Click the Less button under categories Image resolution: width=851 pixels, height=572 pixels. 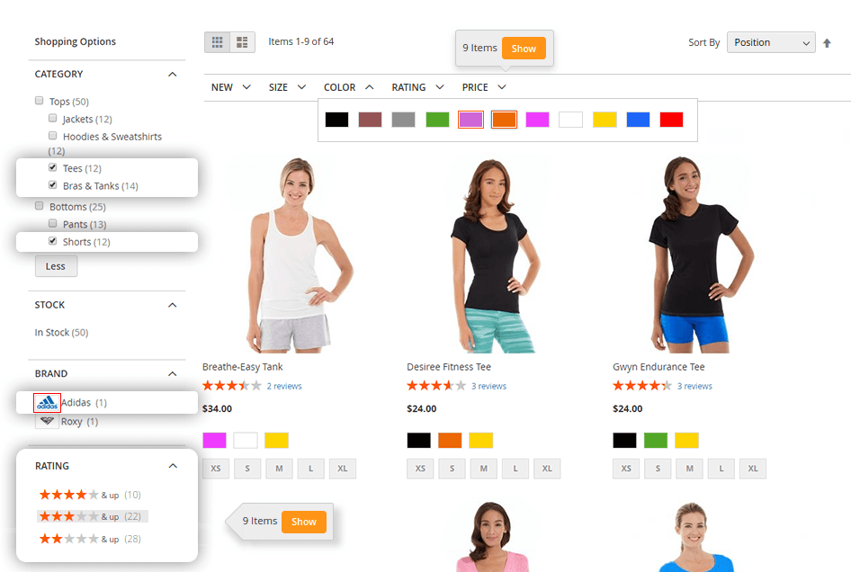point(56,266)
